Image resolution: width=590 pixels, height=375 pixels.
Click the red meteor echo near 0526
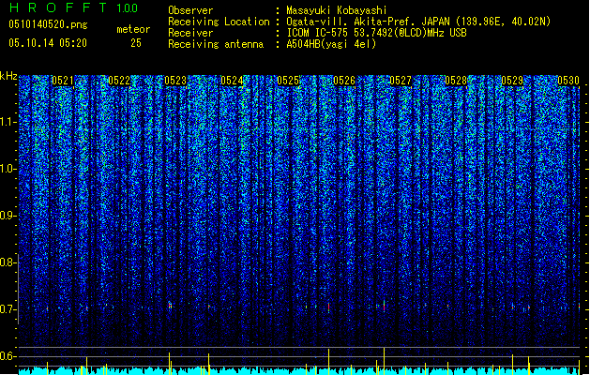329,307
